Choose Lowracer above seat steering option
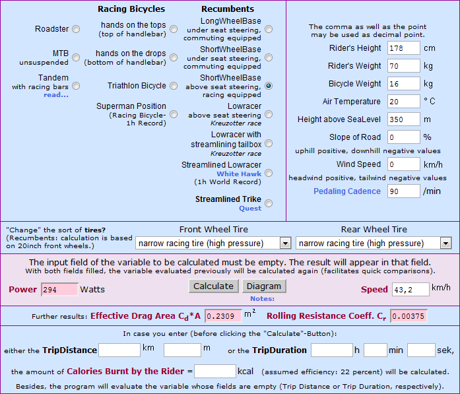Image resolution: width=460 pixels, height=394 pixels. click(x=269, y=114)
